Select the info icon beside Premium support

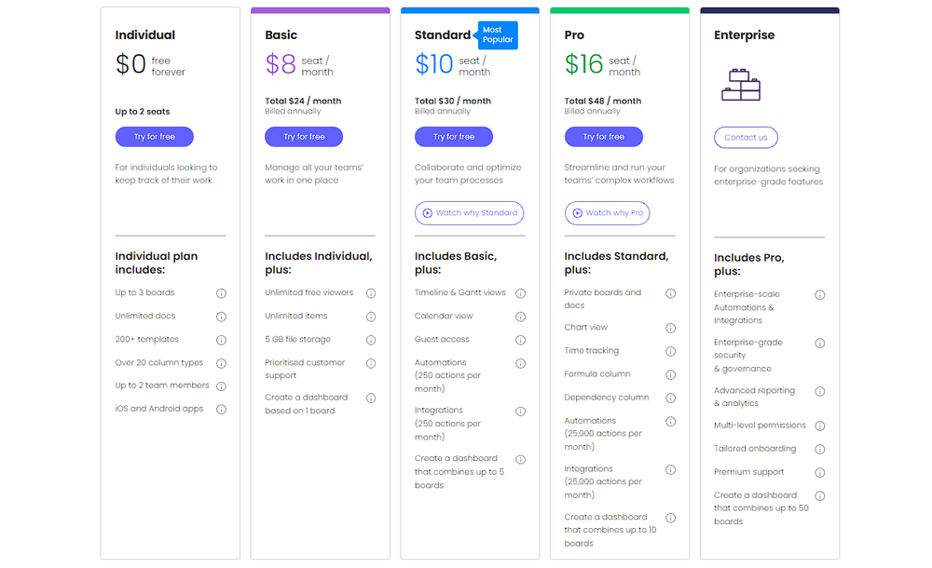click(x=820, y=472)
